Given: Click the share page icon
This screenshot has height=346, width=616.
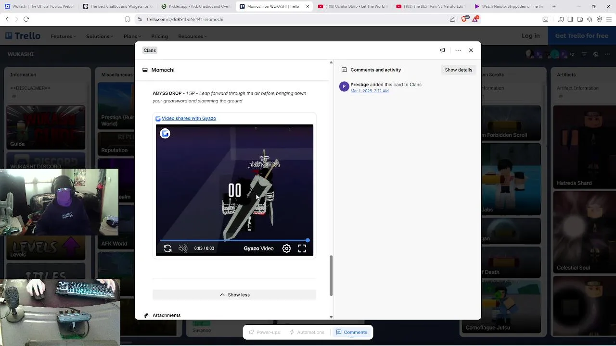Looking at the screenshot, I should [x=452, y=19].
